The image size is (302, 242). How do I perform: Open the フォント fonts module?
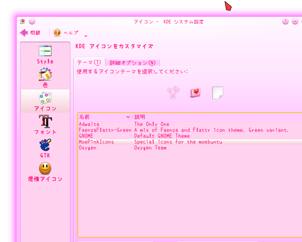point(45,125)
